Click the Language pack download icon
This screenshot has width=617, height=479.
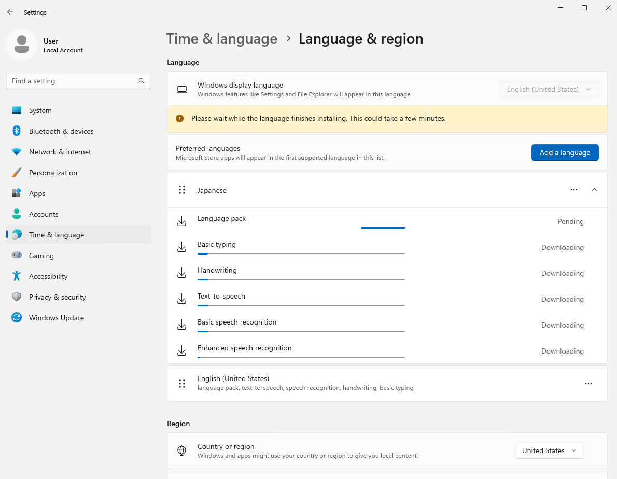[181, 221]
